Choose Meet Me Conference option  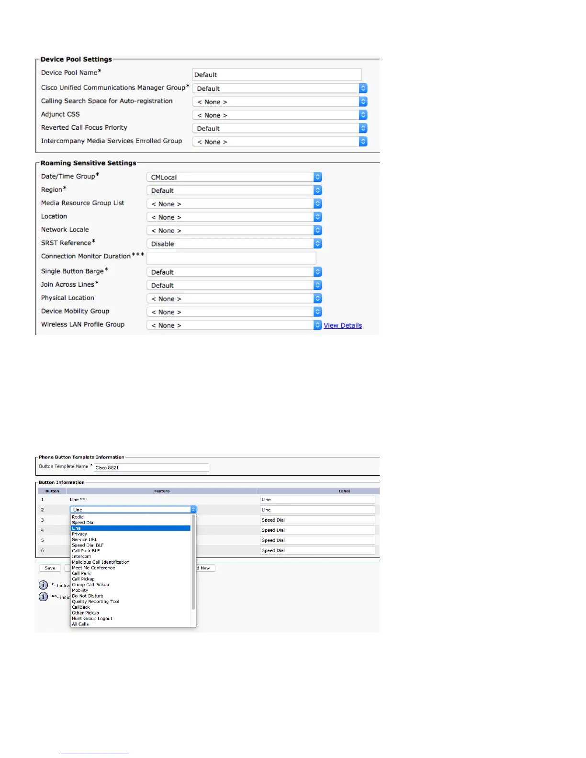131,568
